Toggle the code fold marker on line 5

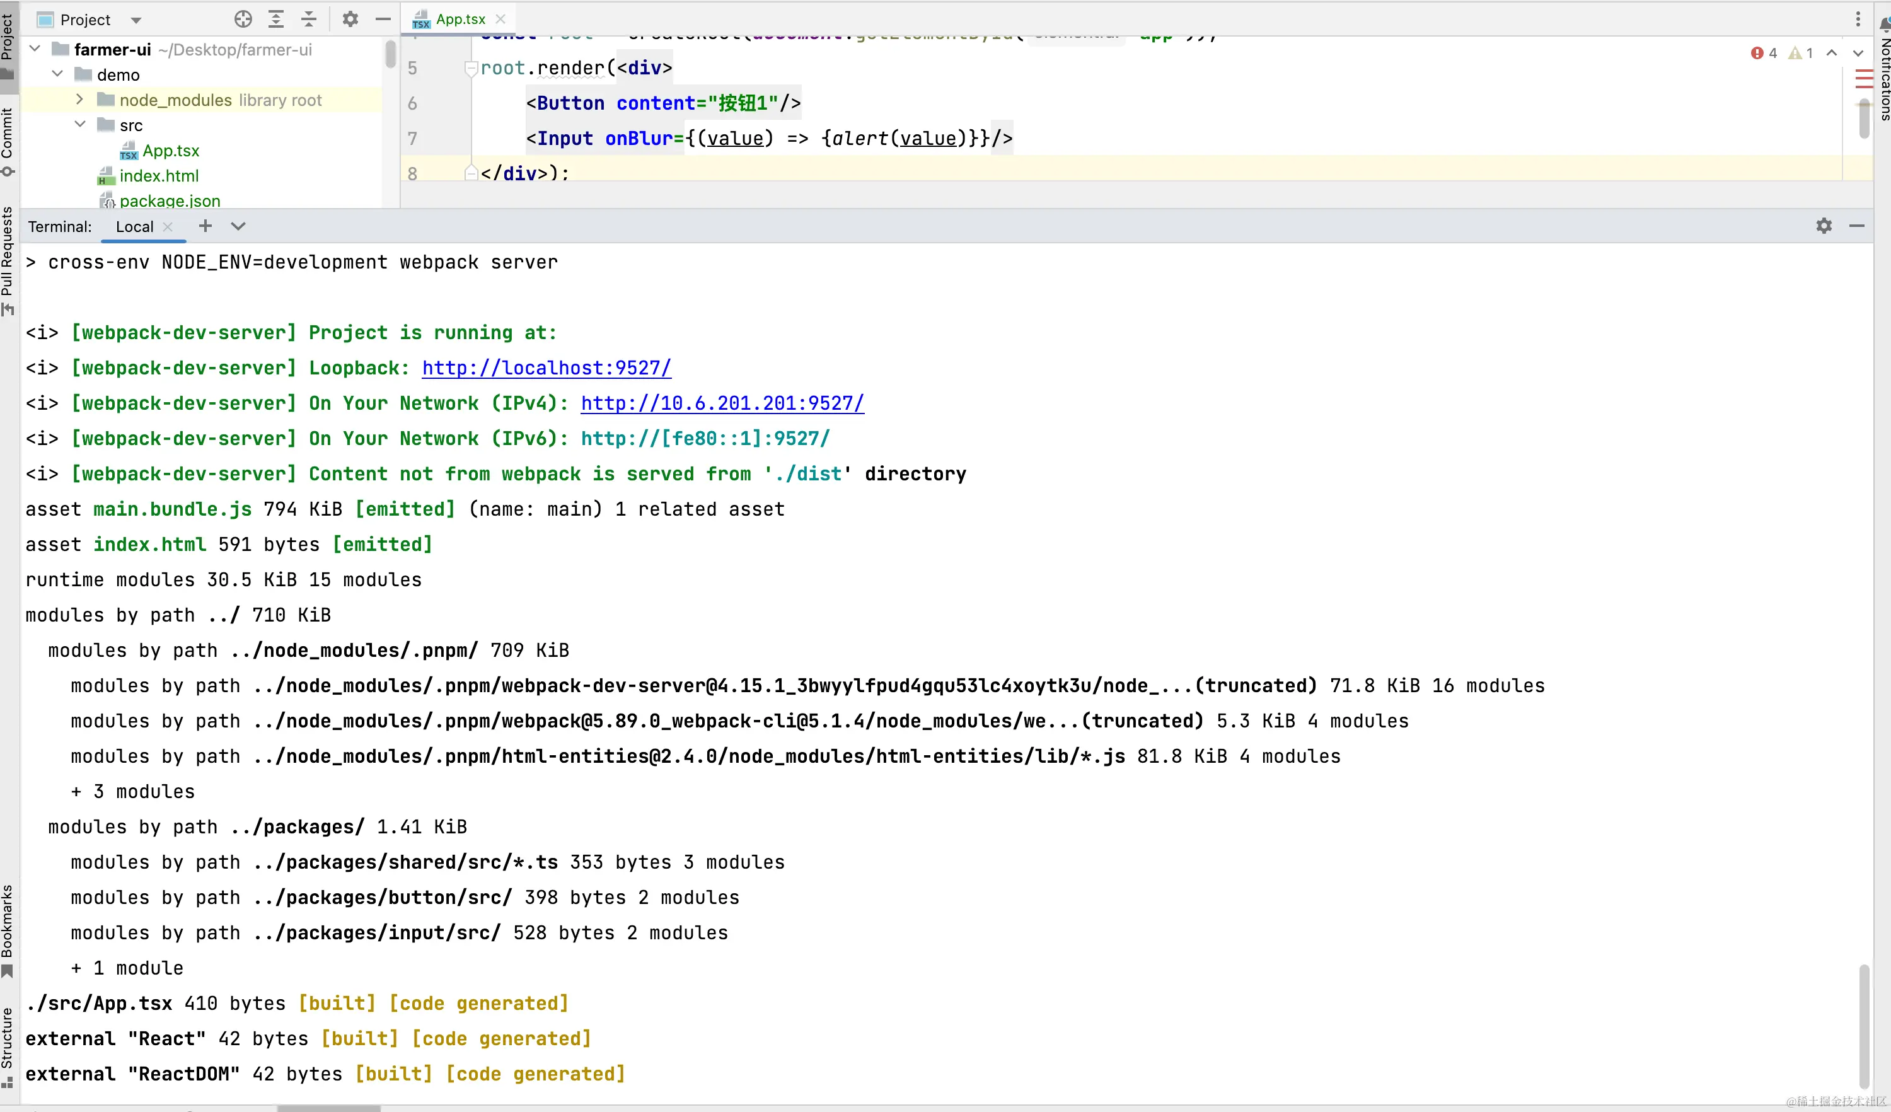[x=471, y=68]
